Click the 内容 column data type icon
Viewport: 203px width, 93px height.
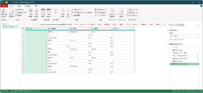pyautogui.click(x=71, y=29)
